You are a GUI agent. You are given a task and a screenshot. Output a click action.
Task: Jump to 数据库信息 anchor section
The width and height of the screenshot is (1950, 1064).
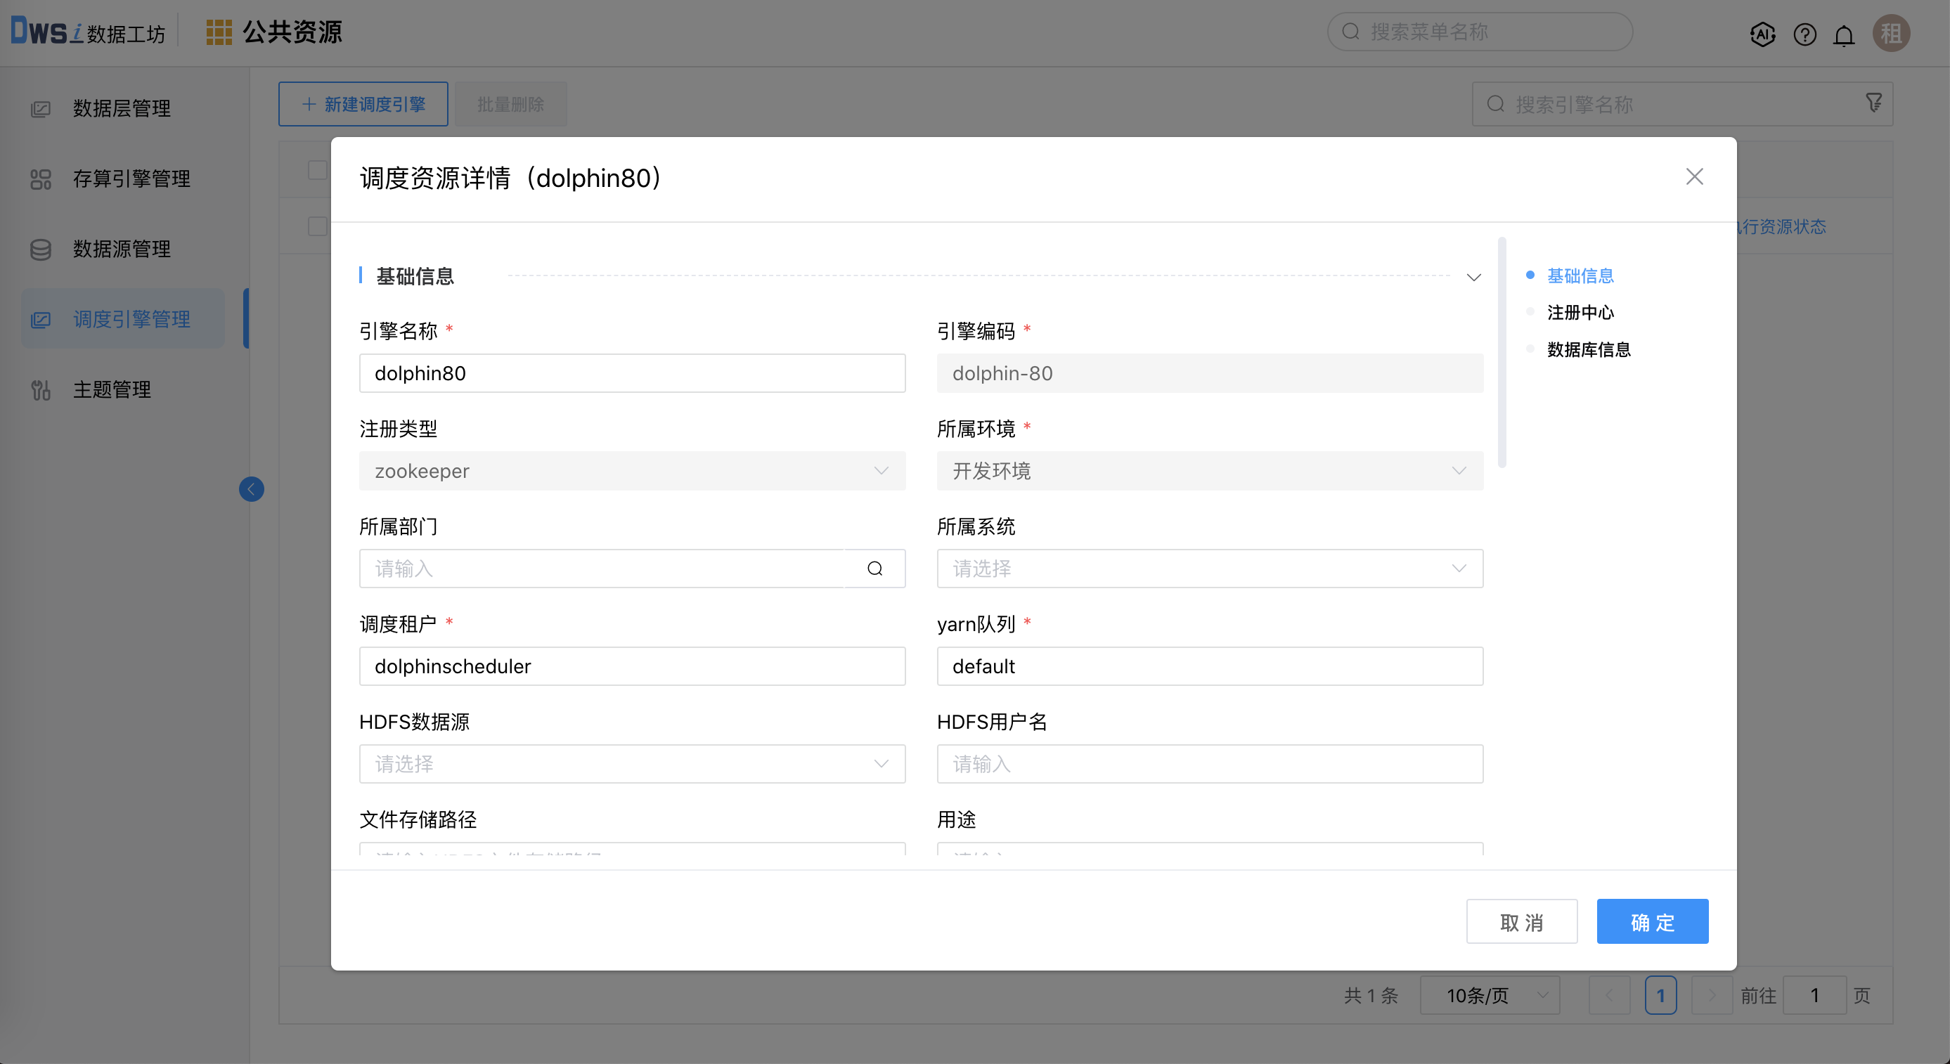[1588, 349]
